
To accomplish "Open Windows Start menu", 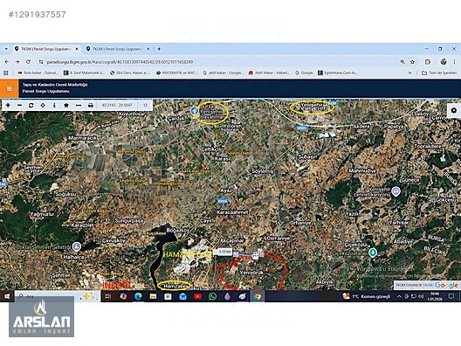I will click(x=6, y=296).
